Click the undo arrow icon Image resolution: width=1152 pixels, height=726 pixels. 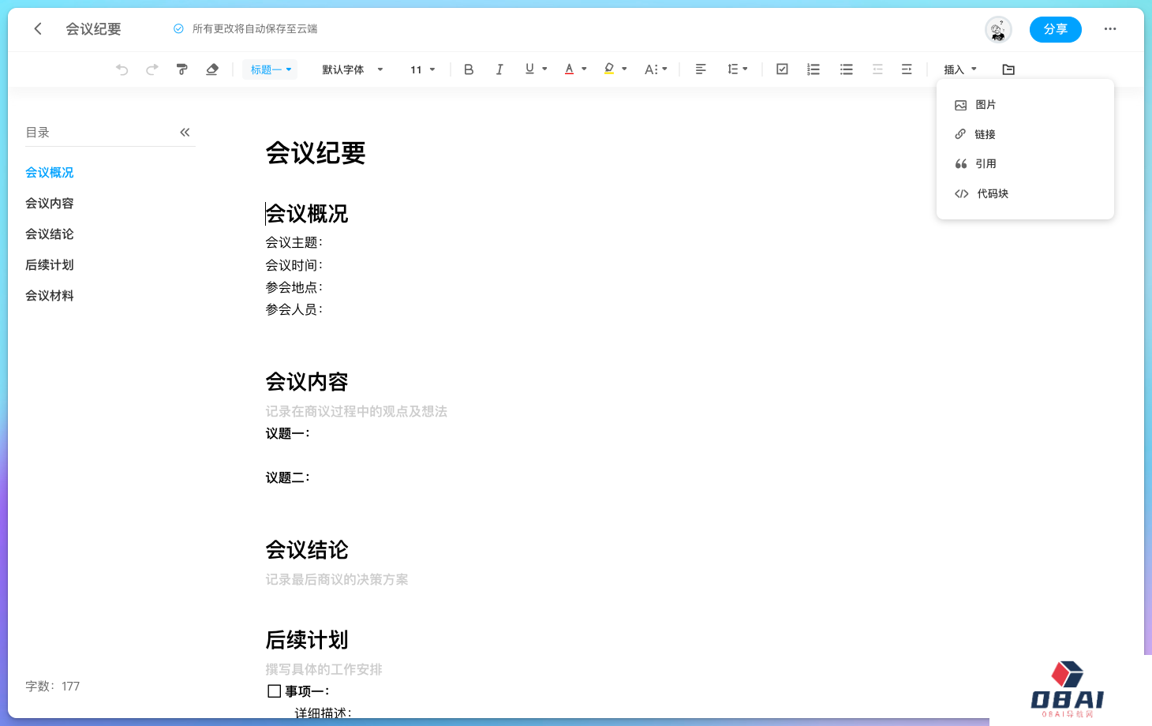coord(122,69)
